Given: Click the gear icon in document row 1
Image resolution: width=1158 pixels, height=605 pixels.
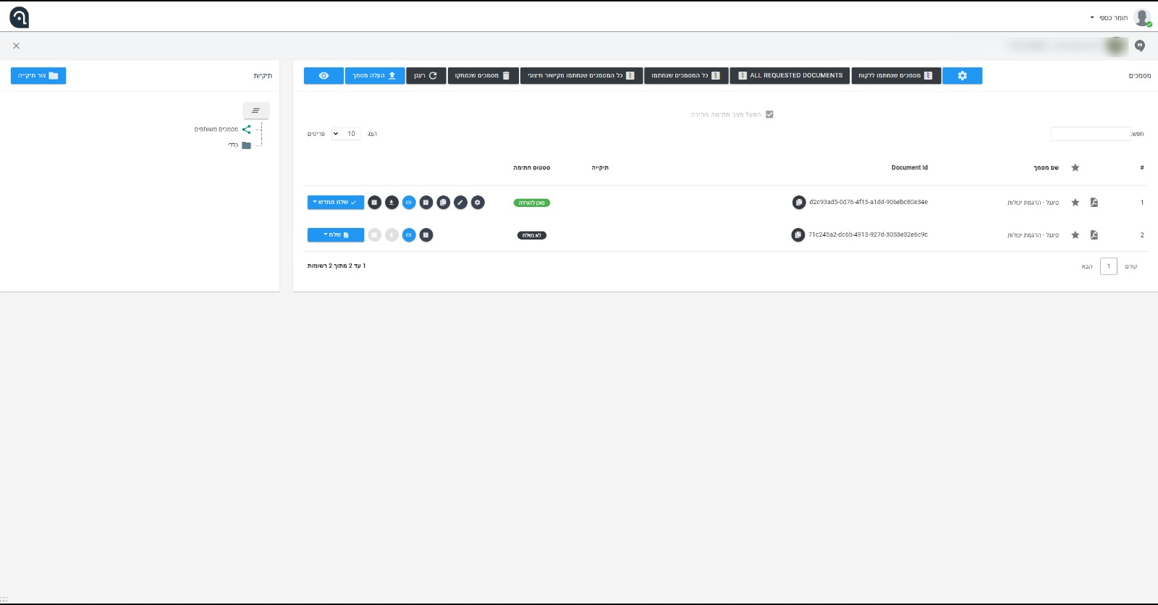Looking at the screenshot, I should [x=478, y=203].
